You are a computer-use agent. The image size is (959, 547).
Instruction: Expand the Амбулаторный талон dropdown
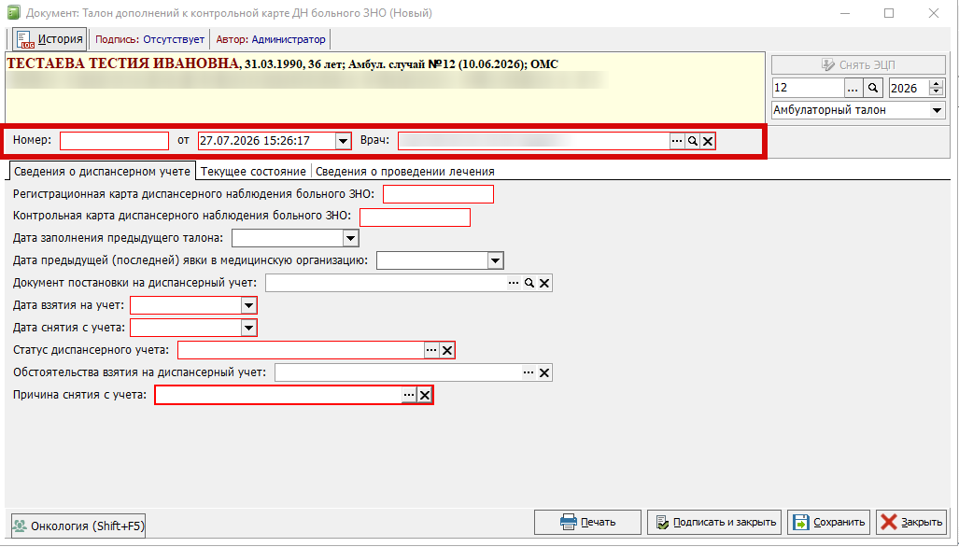[x=937, y=111]
